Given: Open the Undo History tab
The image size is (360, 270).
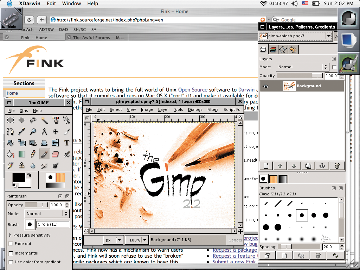Looking at the screenshot, I should (293, 49).
